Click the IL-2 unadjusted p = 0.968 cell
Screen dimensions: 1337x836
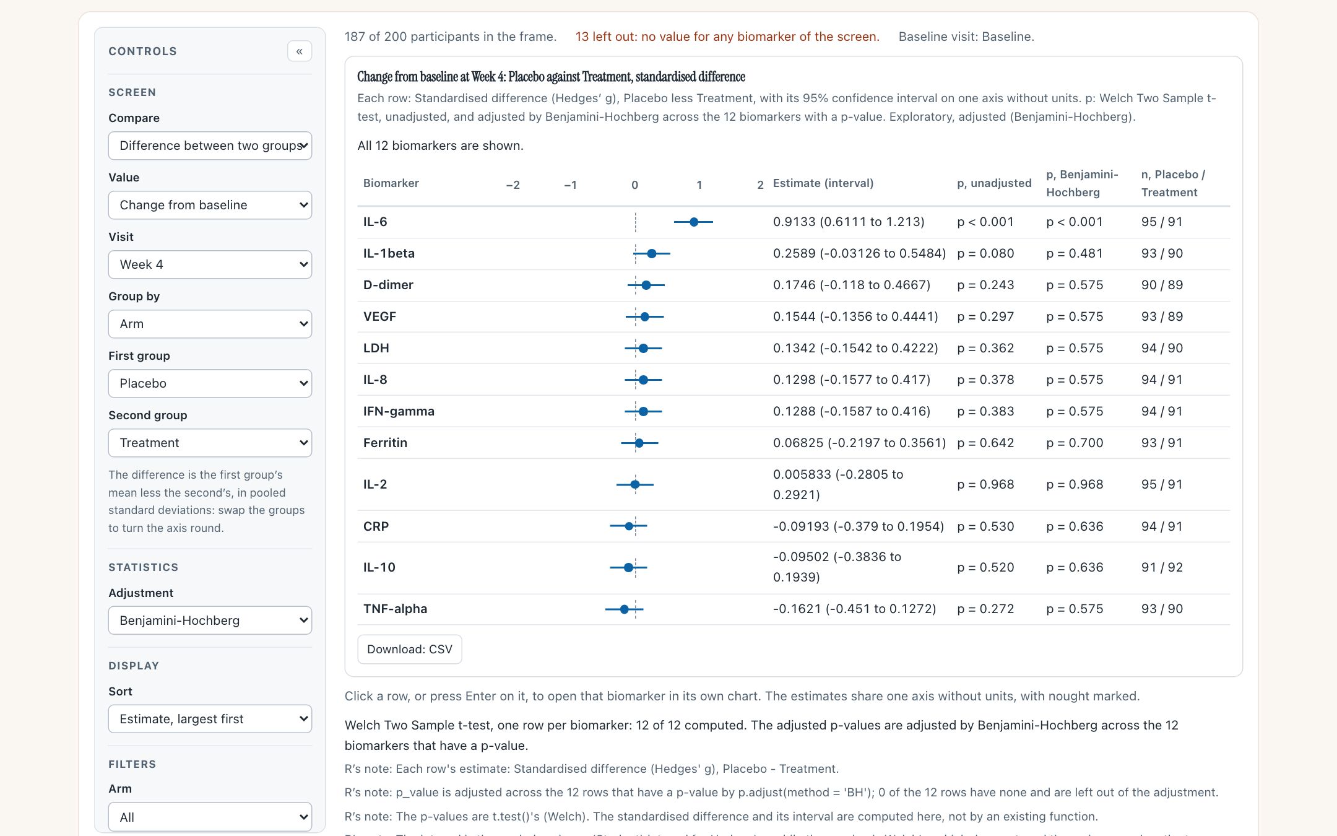click(x=985, y=484)
